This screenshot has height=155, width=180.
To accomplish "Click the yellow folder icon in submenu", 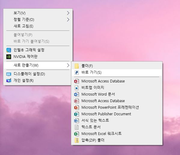I will tap(77, 66).
